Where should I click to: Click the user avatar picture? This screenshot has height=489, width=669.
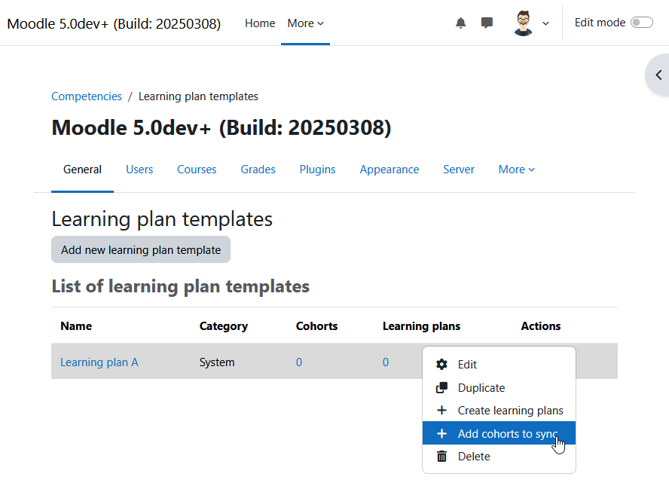click(523, 23)
